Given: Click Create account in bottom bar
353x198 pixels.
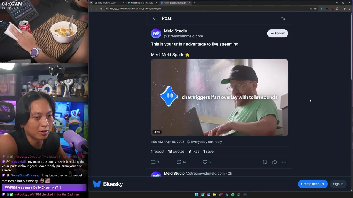Looking at the screenshot, I should pos(313,184).
